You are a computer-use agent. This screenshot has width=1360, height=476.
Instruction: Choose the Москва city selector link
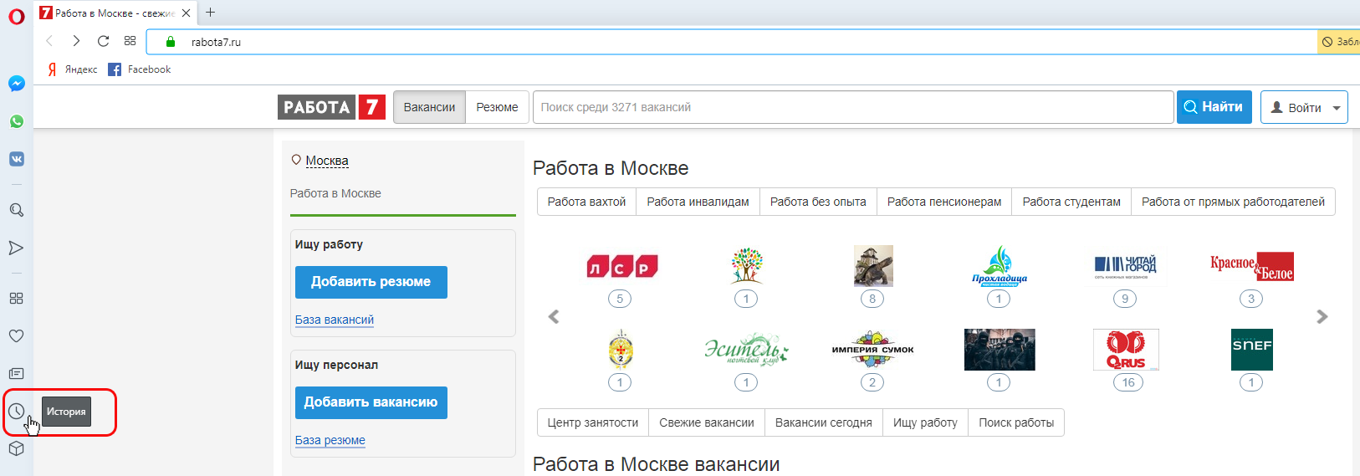pos(326,161)
